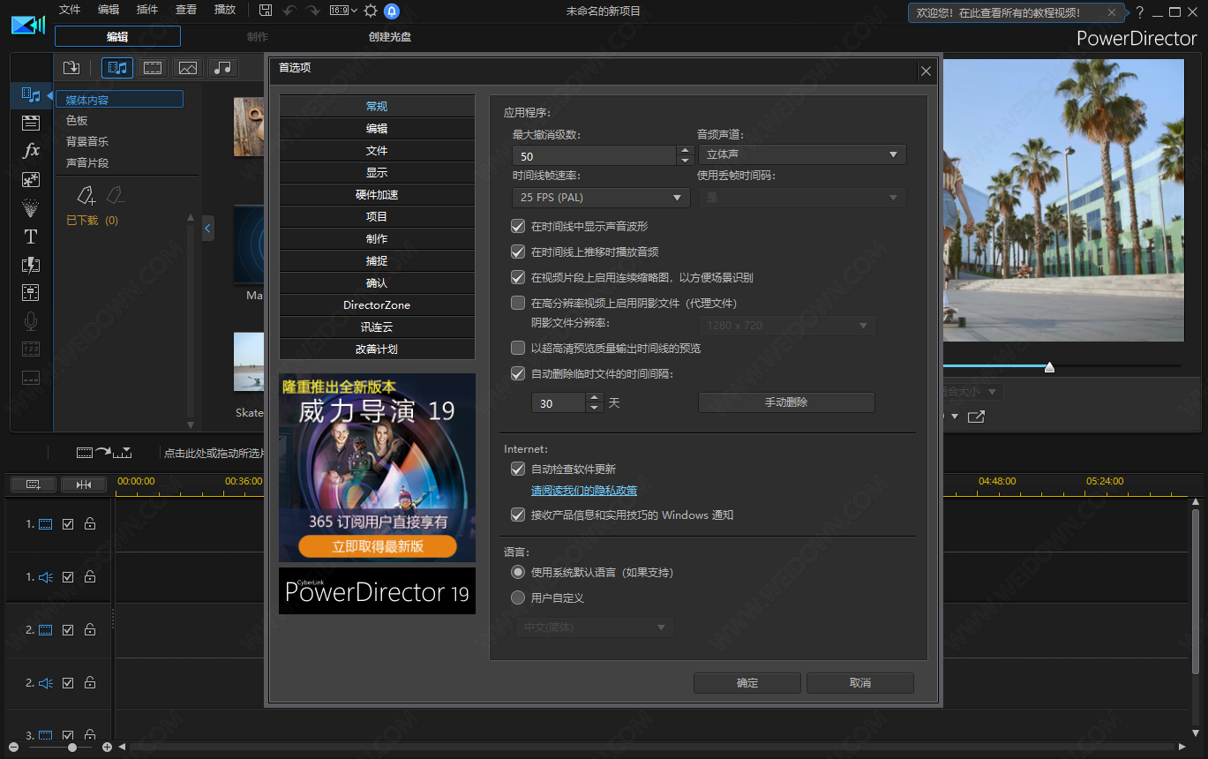This screenshot has width=1208, height=759.
Task: Disable video track 1 checkbox
Action: click(x=68, y=524)
